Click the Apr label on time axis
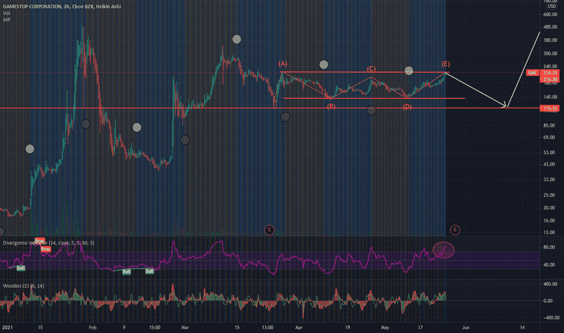The image size is (564, 333). click(298, 328)
